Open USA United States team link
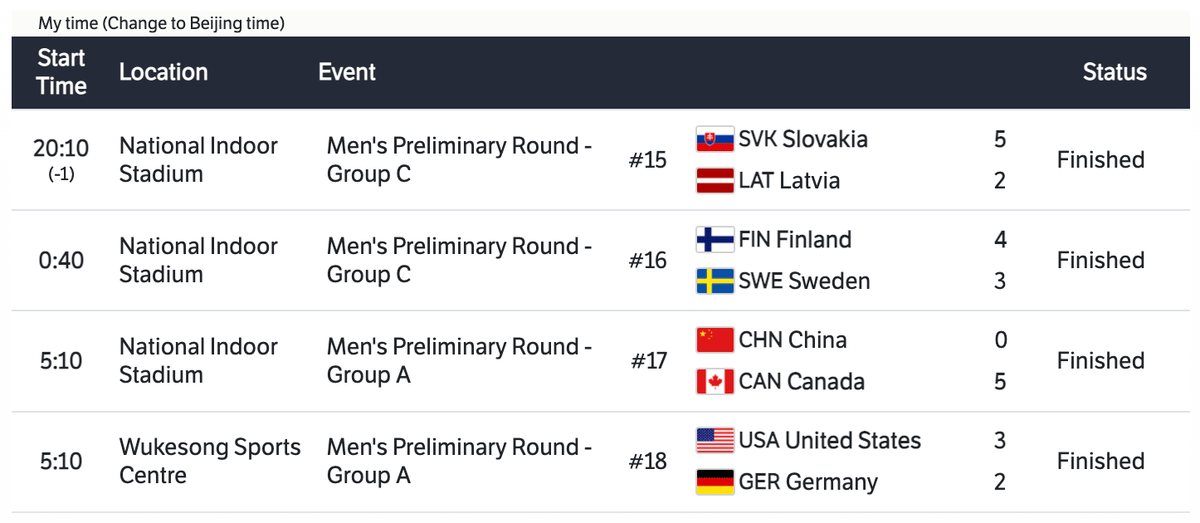Screen dimensions: 1200x523 830,441
